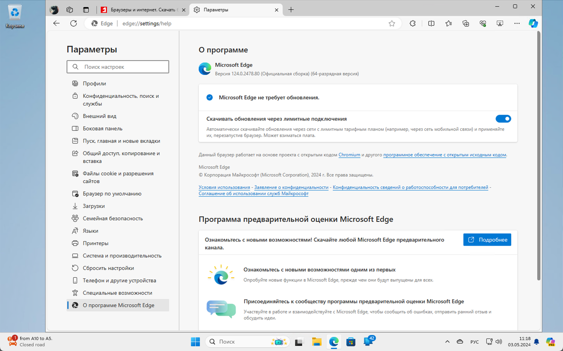Open 'Профили' settings section
The width and height of the screenshot is (563, 351).
[118, 84]
